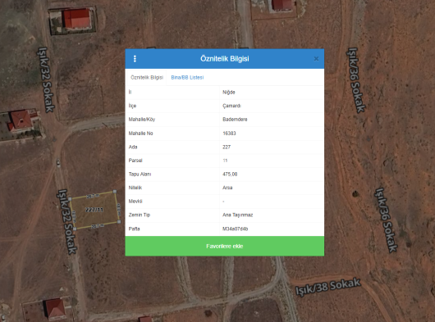Select the Öznitelik Bilgisi tab
Viewport: 435px width, 322px height.
coord(147,78)
